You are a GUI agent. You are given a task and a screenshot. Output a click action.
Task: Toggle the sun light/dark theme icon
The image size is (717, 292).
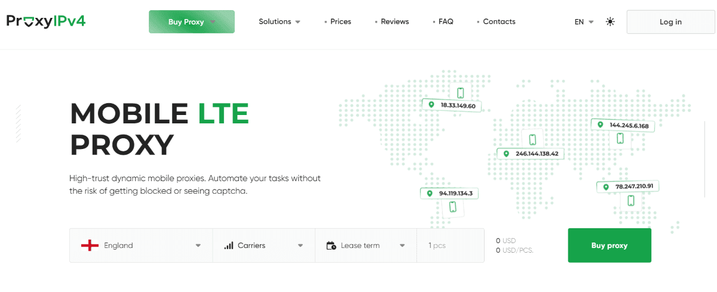610,21
